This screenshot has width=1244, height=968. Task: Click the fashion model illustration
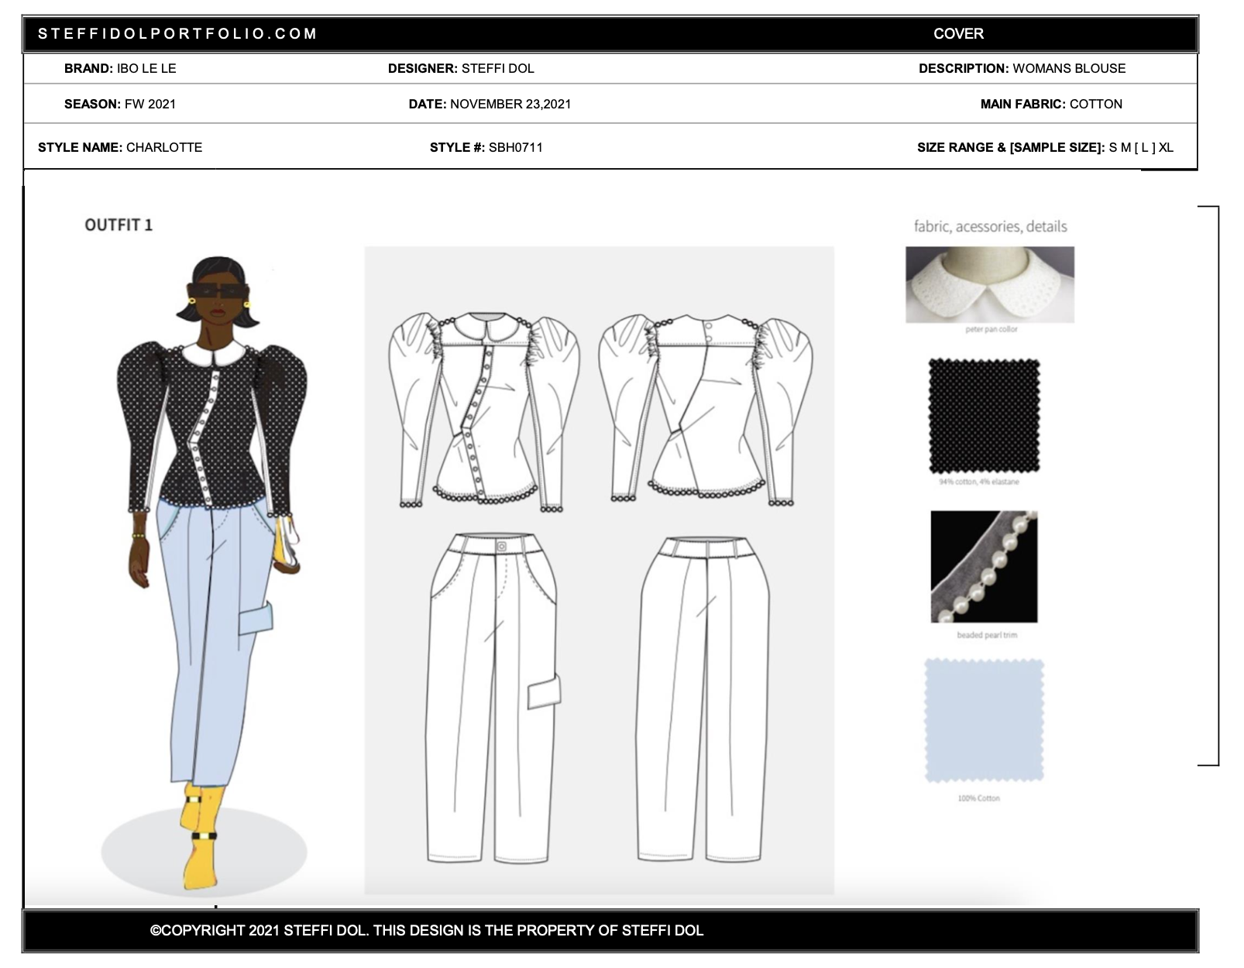(x=211, y=573)
